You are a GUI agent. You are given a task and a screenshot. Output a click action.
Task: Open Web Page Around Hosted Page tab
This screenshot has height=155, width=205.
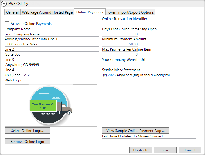[47, 12]
